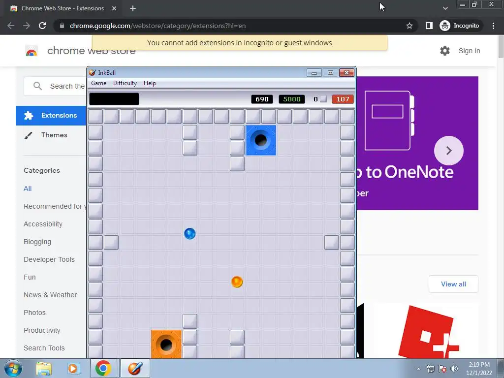Open Action Center flag tray icon
504x378 pixels.
point(442,369)
